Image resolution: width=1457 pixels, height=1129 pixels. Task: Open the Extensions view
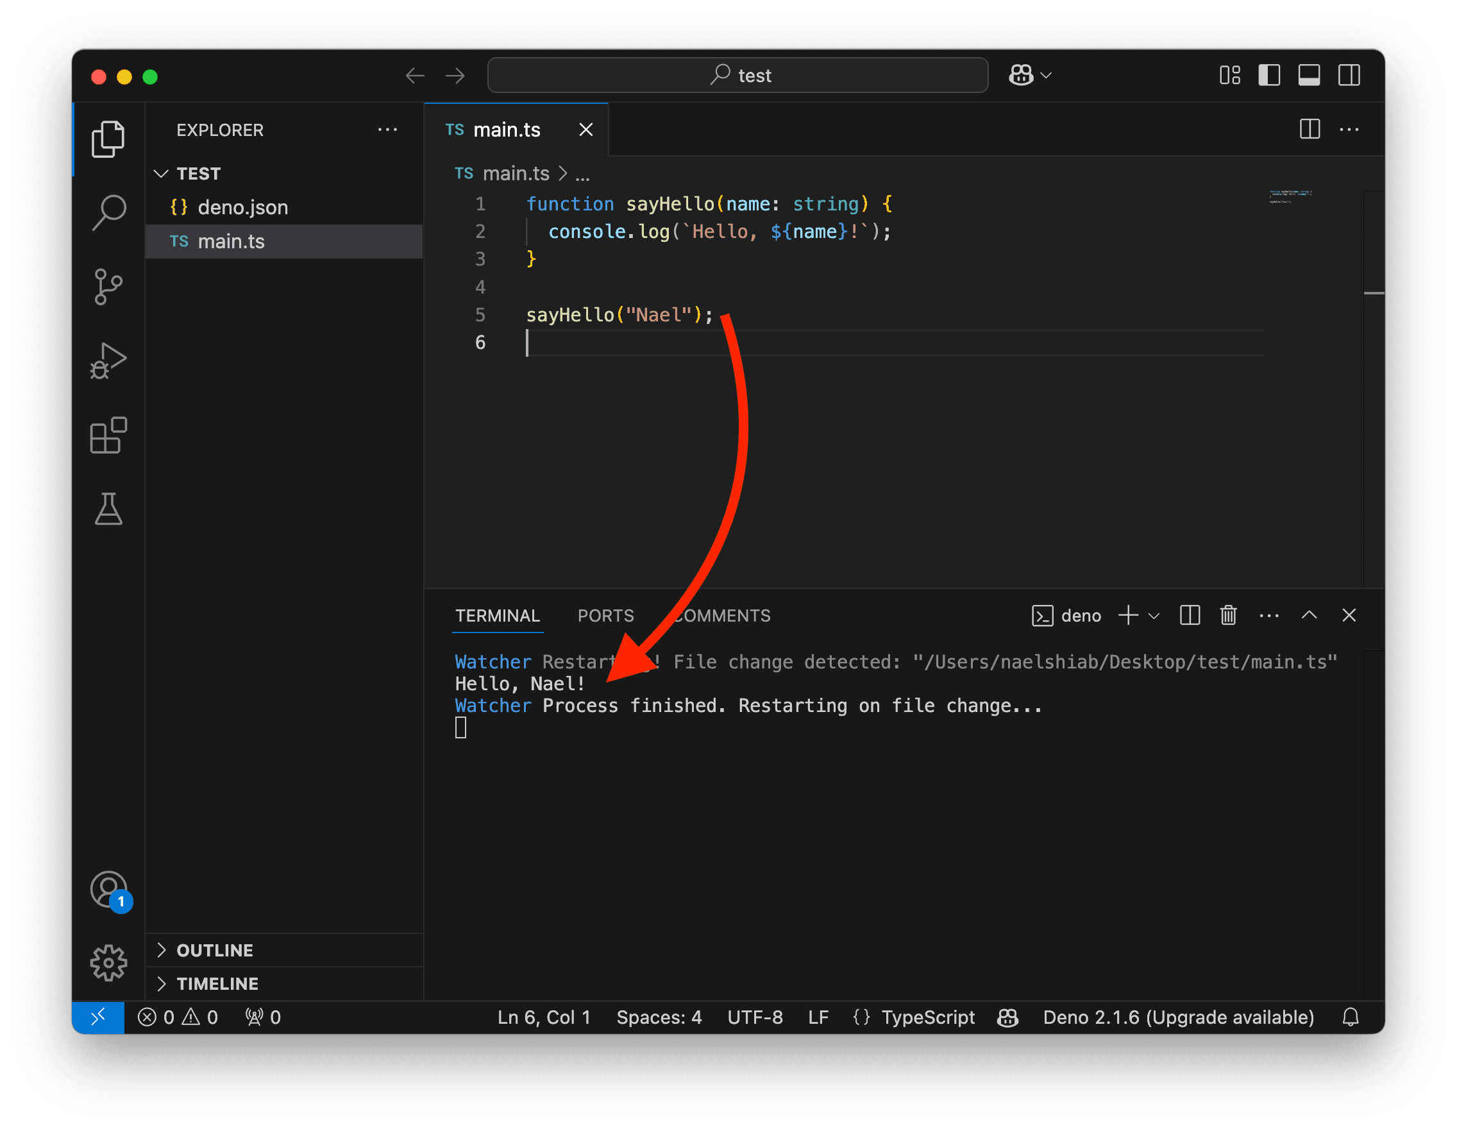click(108, 435)
